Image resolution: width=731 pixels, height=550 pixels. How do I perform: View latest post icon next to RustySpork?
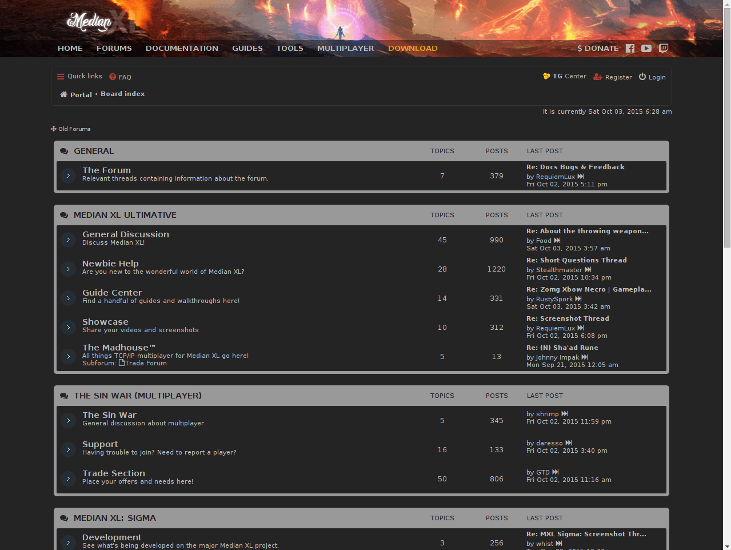(578, 299)
